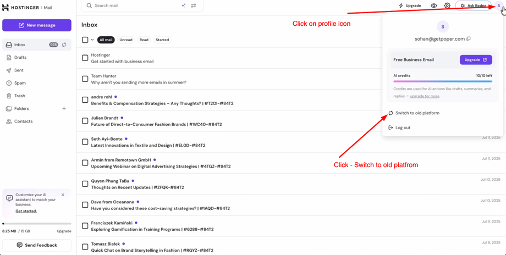Viewport: 506px width, 255px height.
Task: Click Inbox unread count badge 978
Action: [53, 45]
